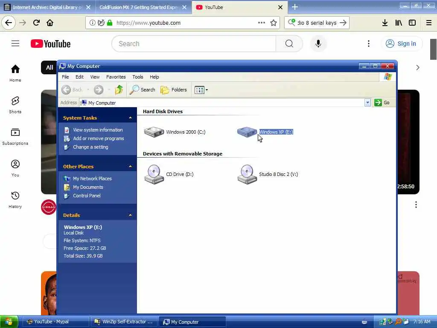Open My Network Places link
The width and height of the screenshot is (437, 328).
click(92, 179)
